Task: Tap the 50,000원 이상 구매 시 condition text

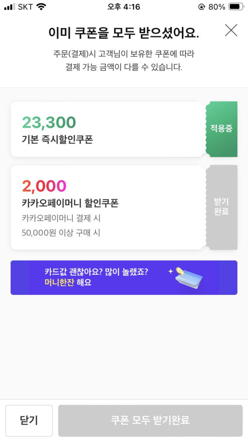Action: tap(61, 233)
